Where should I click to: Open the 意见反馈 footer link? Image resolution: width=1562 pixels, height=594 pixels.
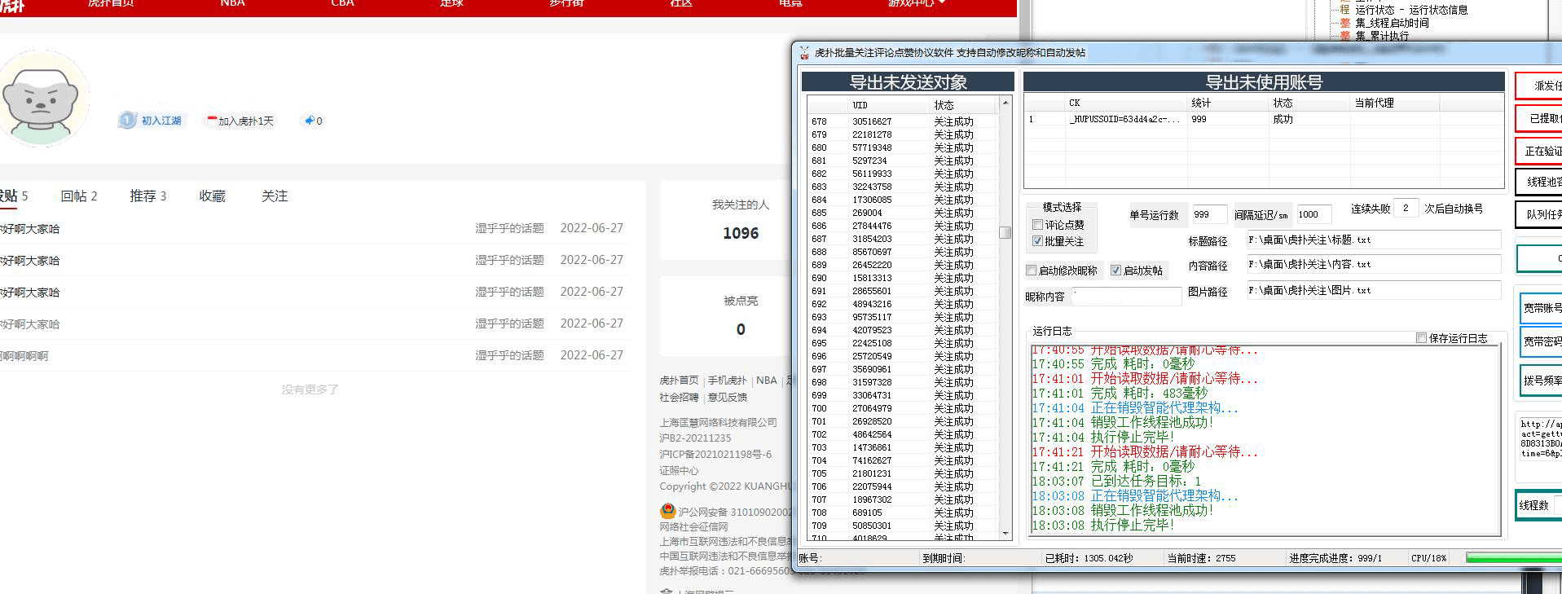click(727, 398)
